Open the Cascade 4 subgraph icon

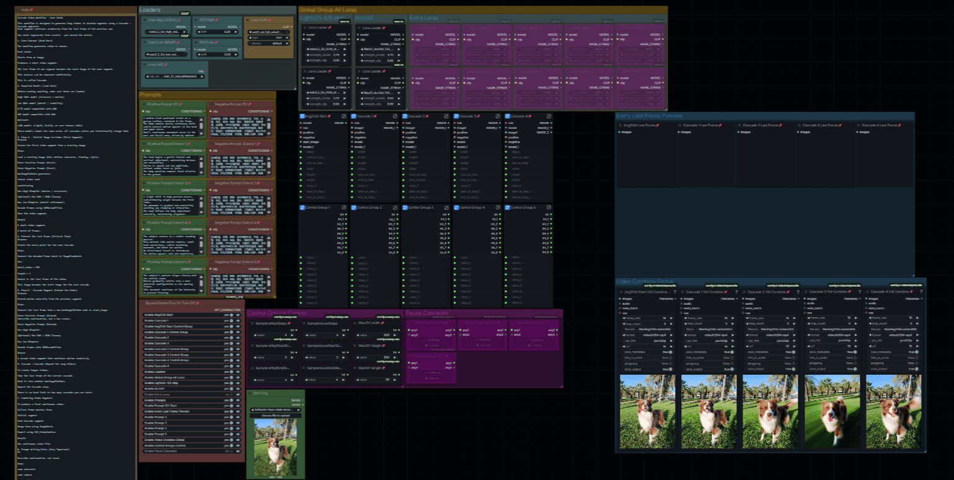(x=549, y=116)
